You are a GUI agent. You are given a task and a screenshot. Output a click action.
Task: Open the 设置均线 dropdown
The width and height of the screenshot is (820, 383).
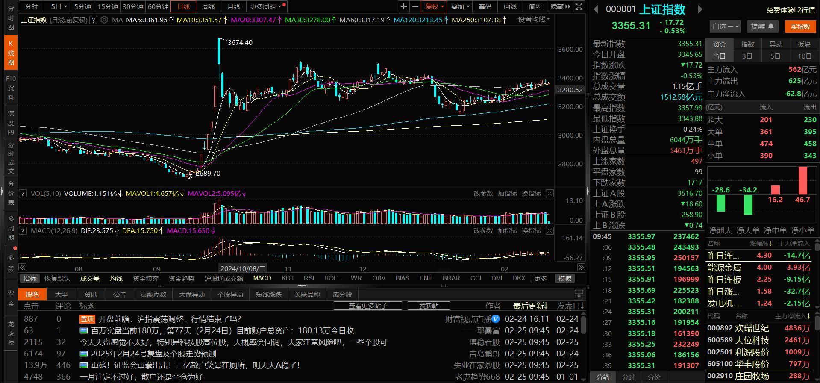click(534, 20)
